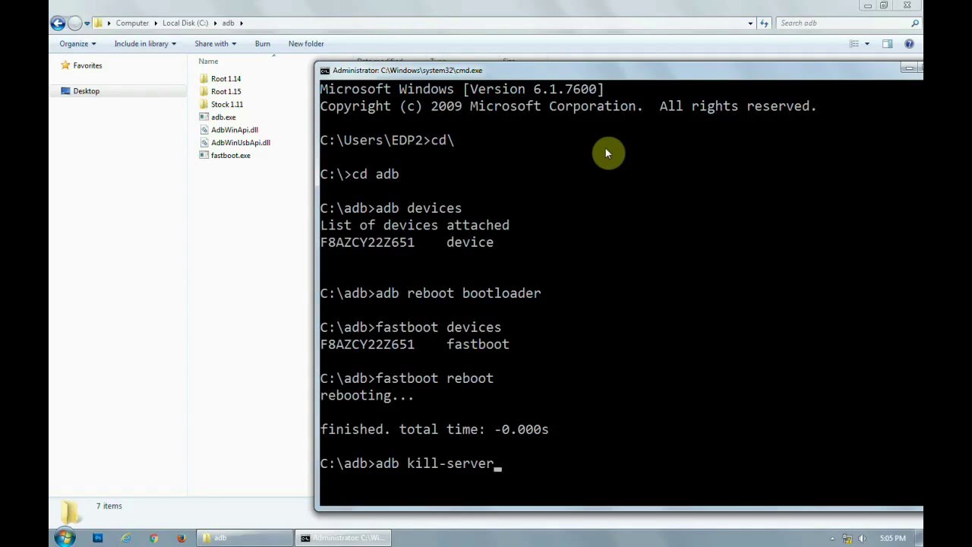972x547 pixels.
Task: Click the AdbWinUsbApi.dll file icon
Action: tap(204, 143)
